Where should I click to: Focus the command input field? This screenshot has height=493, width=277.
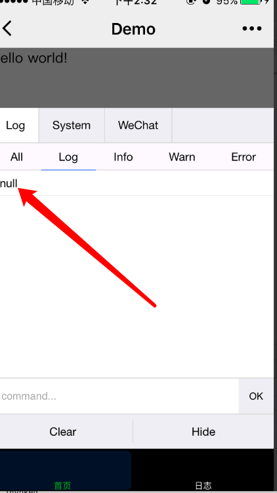(x=119, y=396)
